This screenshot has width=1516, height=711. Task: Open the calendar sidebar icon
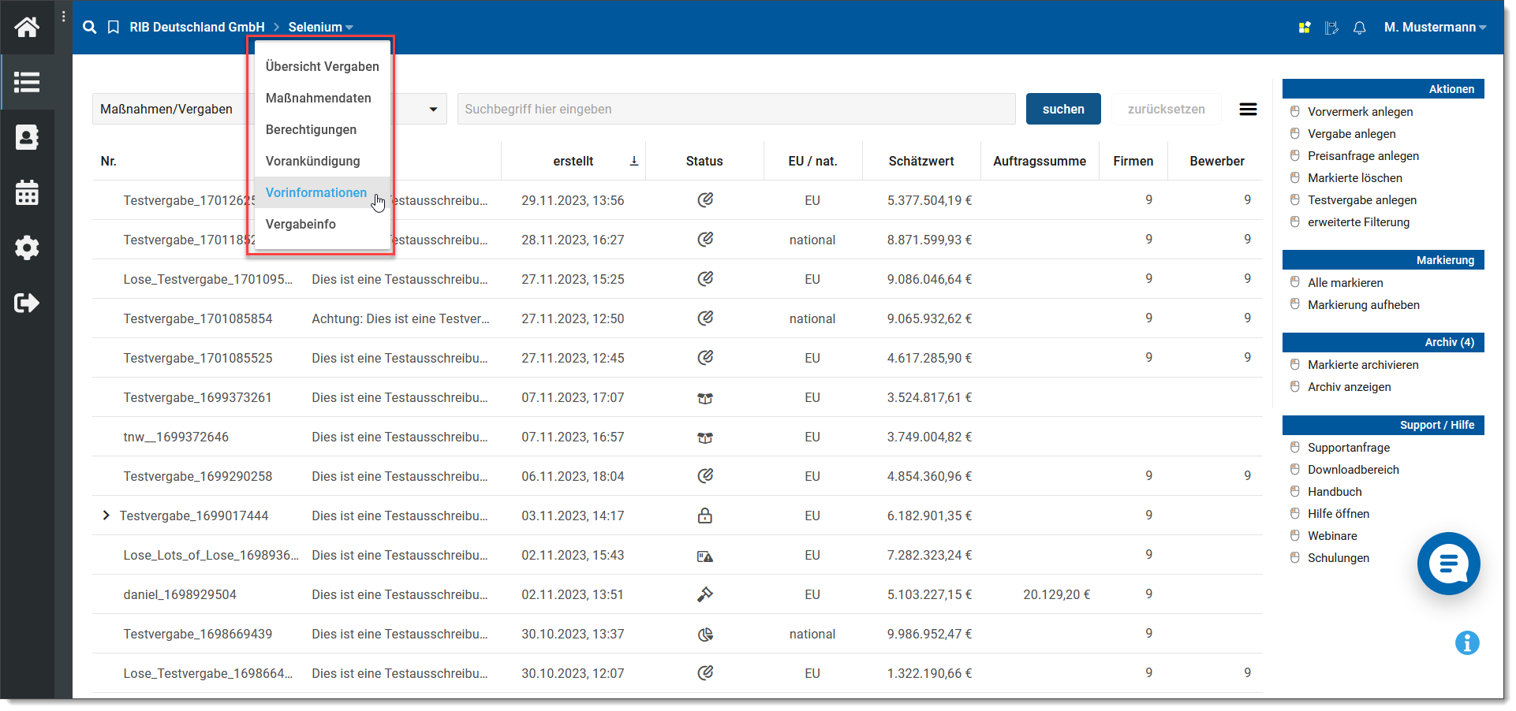coord(27,192)
